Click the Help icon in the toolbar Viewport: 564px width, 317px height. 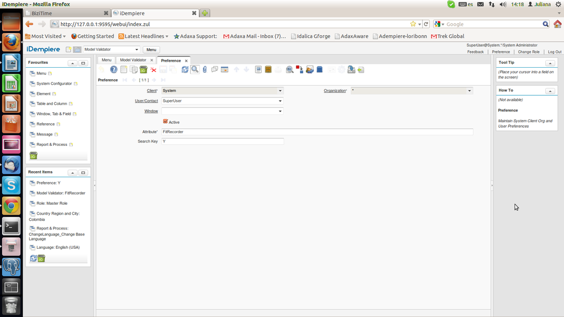(x=113, y=69)
